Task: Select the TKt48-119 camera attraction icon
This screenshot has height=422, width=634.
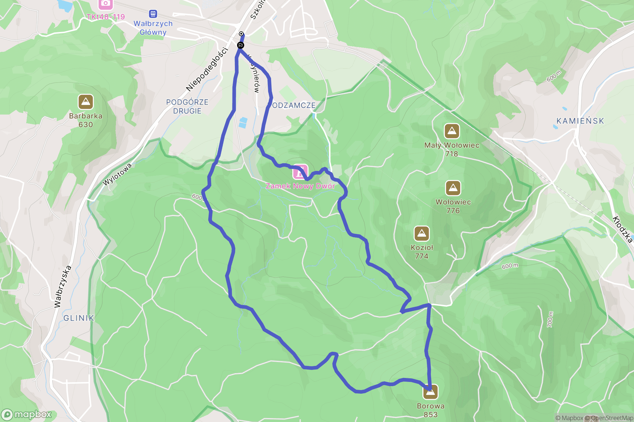Action: [x=105, y=3]
